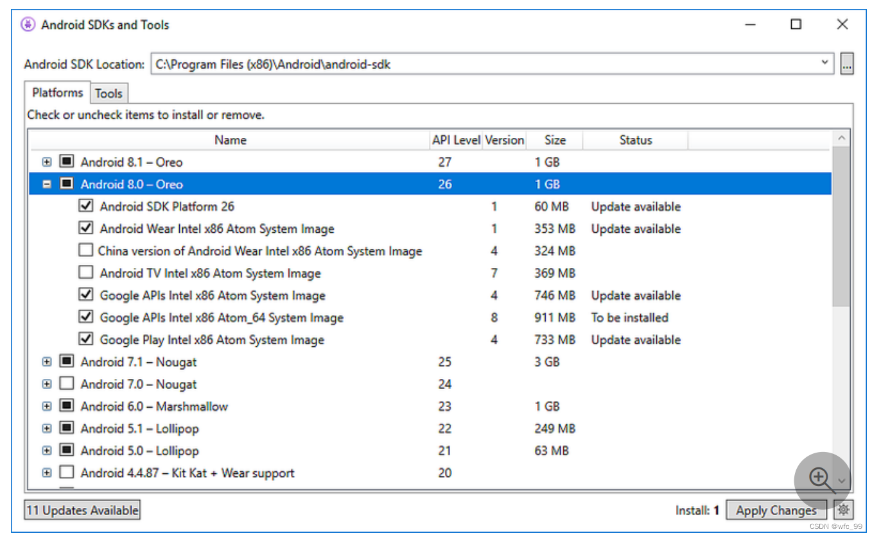
Task: Click the Name column header
Action: coord(230,140)
